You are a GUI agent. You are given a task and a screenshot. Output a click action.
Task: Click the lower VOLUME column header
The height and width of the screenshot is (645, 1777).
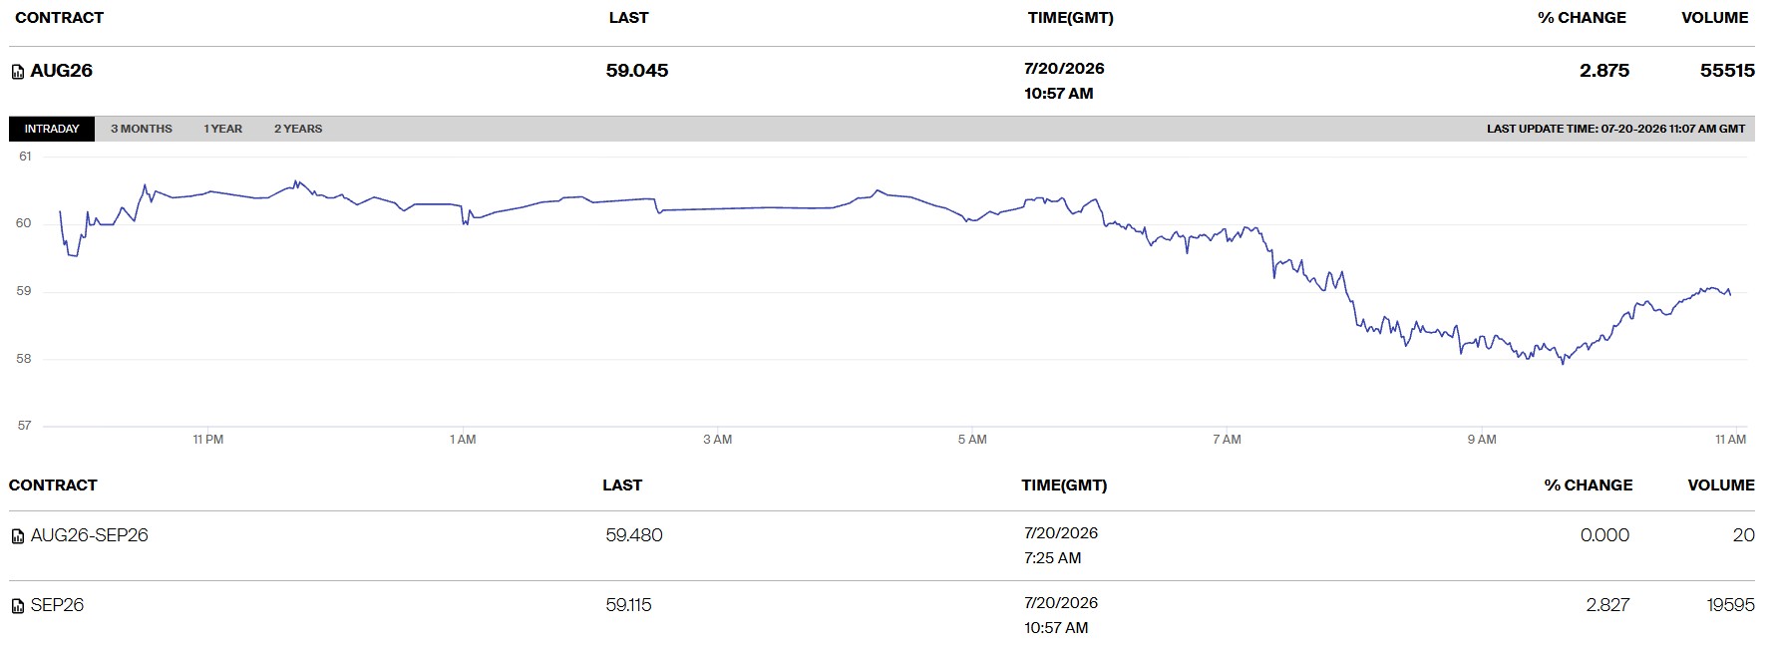click(1721, 485)
